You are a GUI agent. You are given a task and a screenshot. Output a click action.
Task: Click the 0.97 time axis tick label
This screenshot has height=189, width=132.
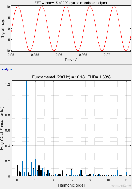[107, 55]
